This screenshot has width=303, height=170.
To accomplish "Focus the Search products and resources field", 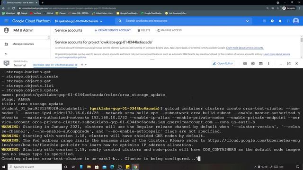I will (x=184, y=21).
